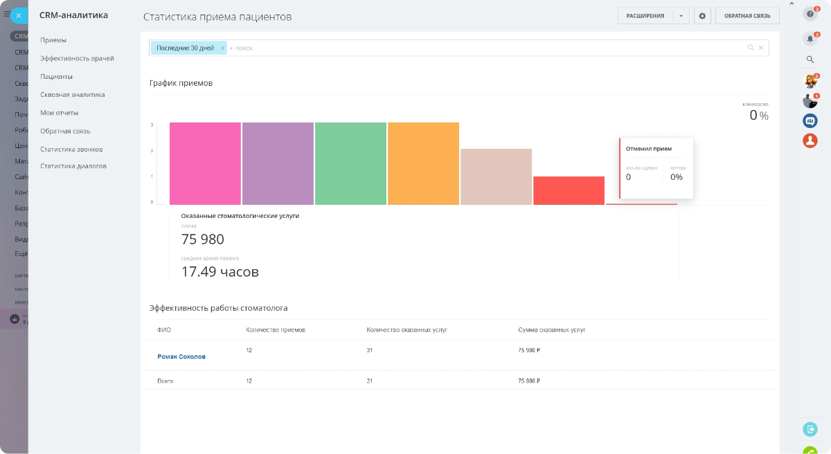Open the settings gear in the header
The image size is (831, 454).
point(702,16)
